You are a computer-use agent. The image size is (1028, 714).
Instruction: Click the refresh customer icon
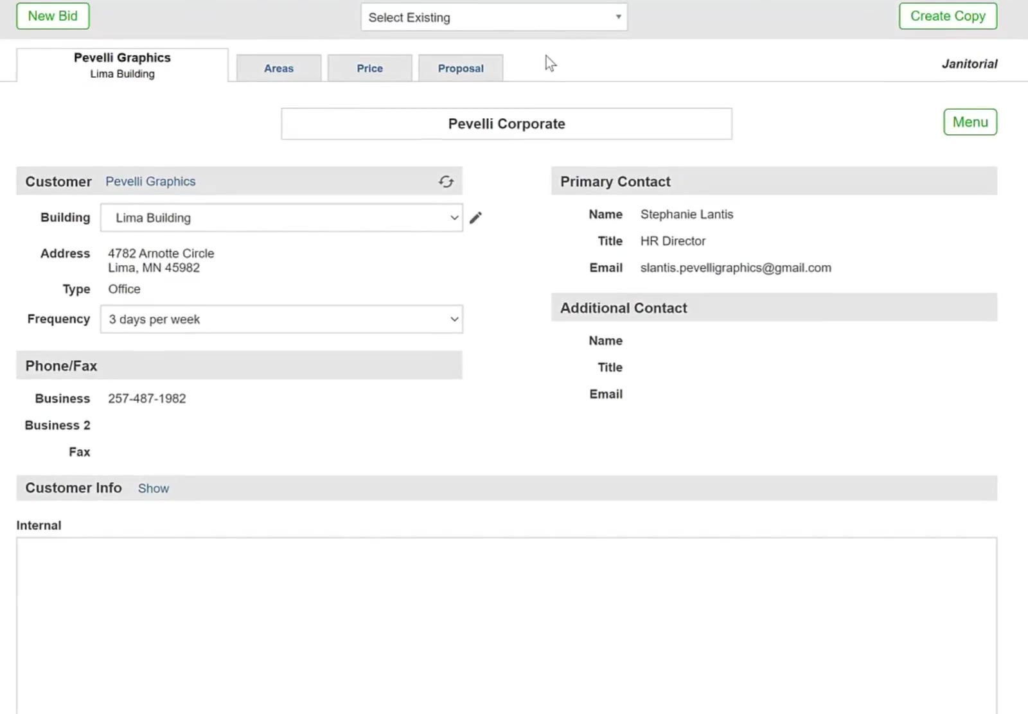pyautogui.click(x=446, y=182)
